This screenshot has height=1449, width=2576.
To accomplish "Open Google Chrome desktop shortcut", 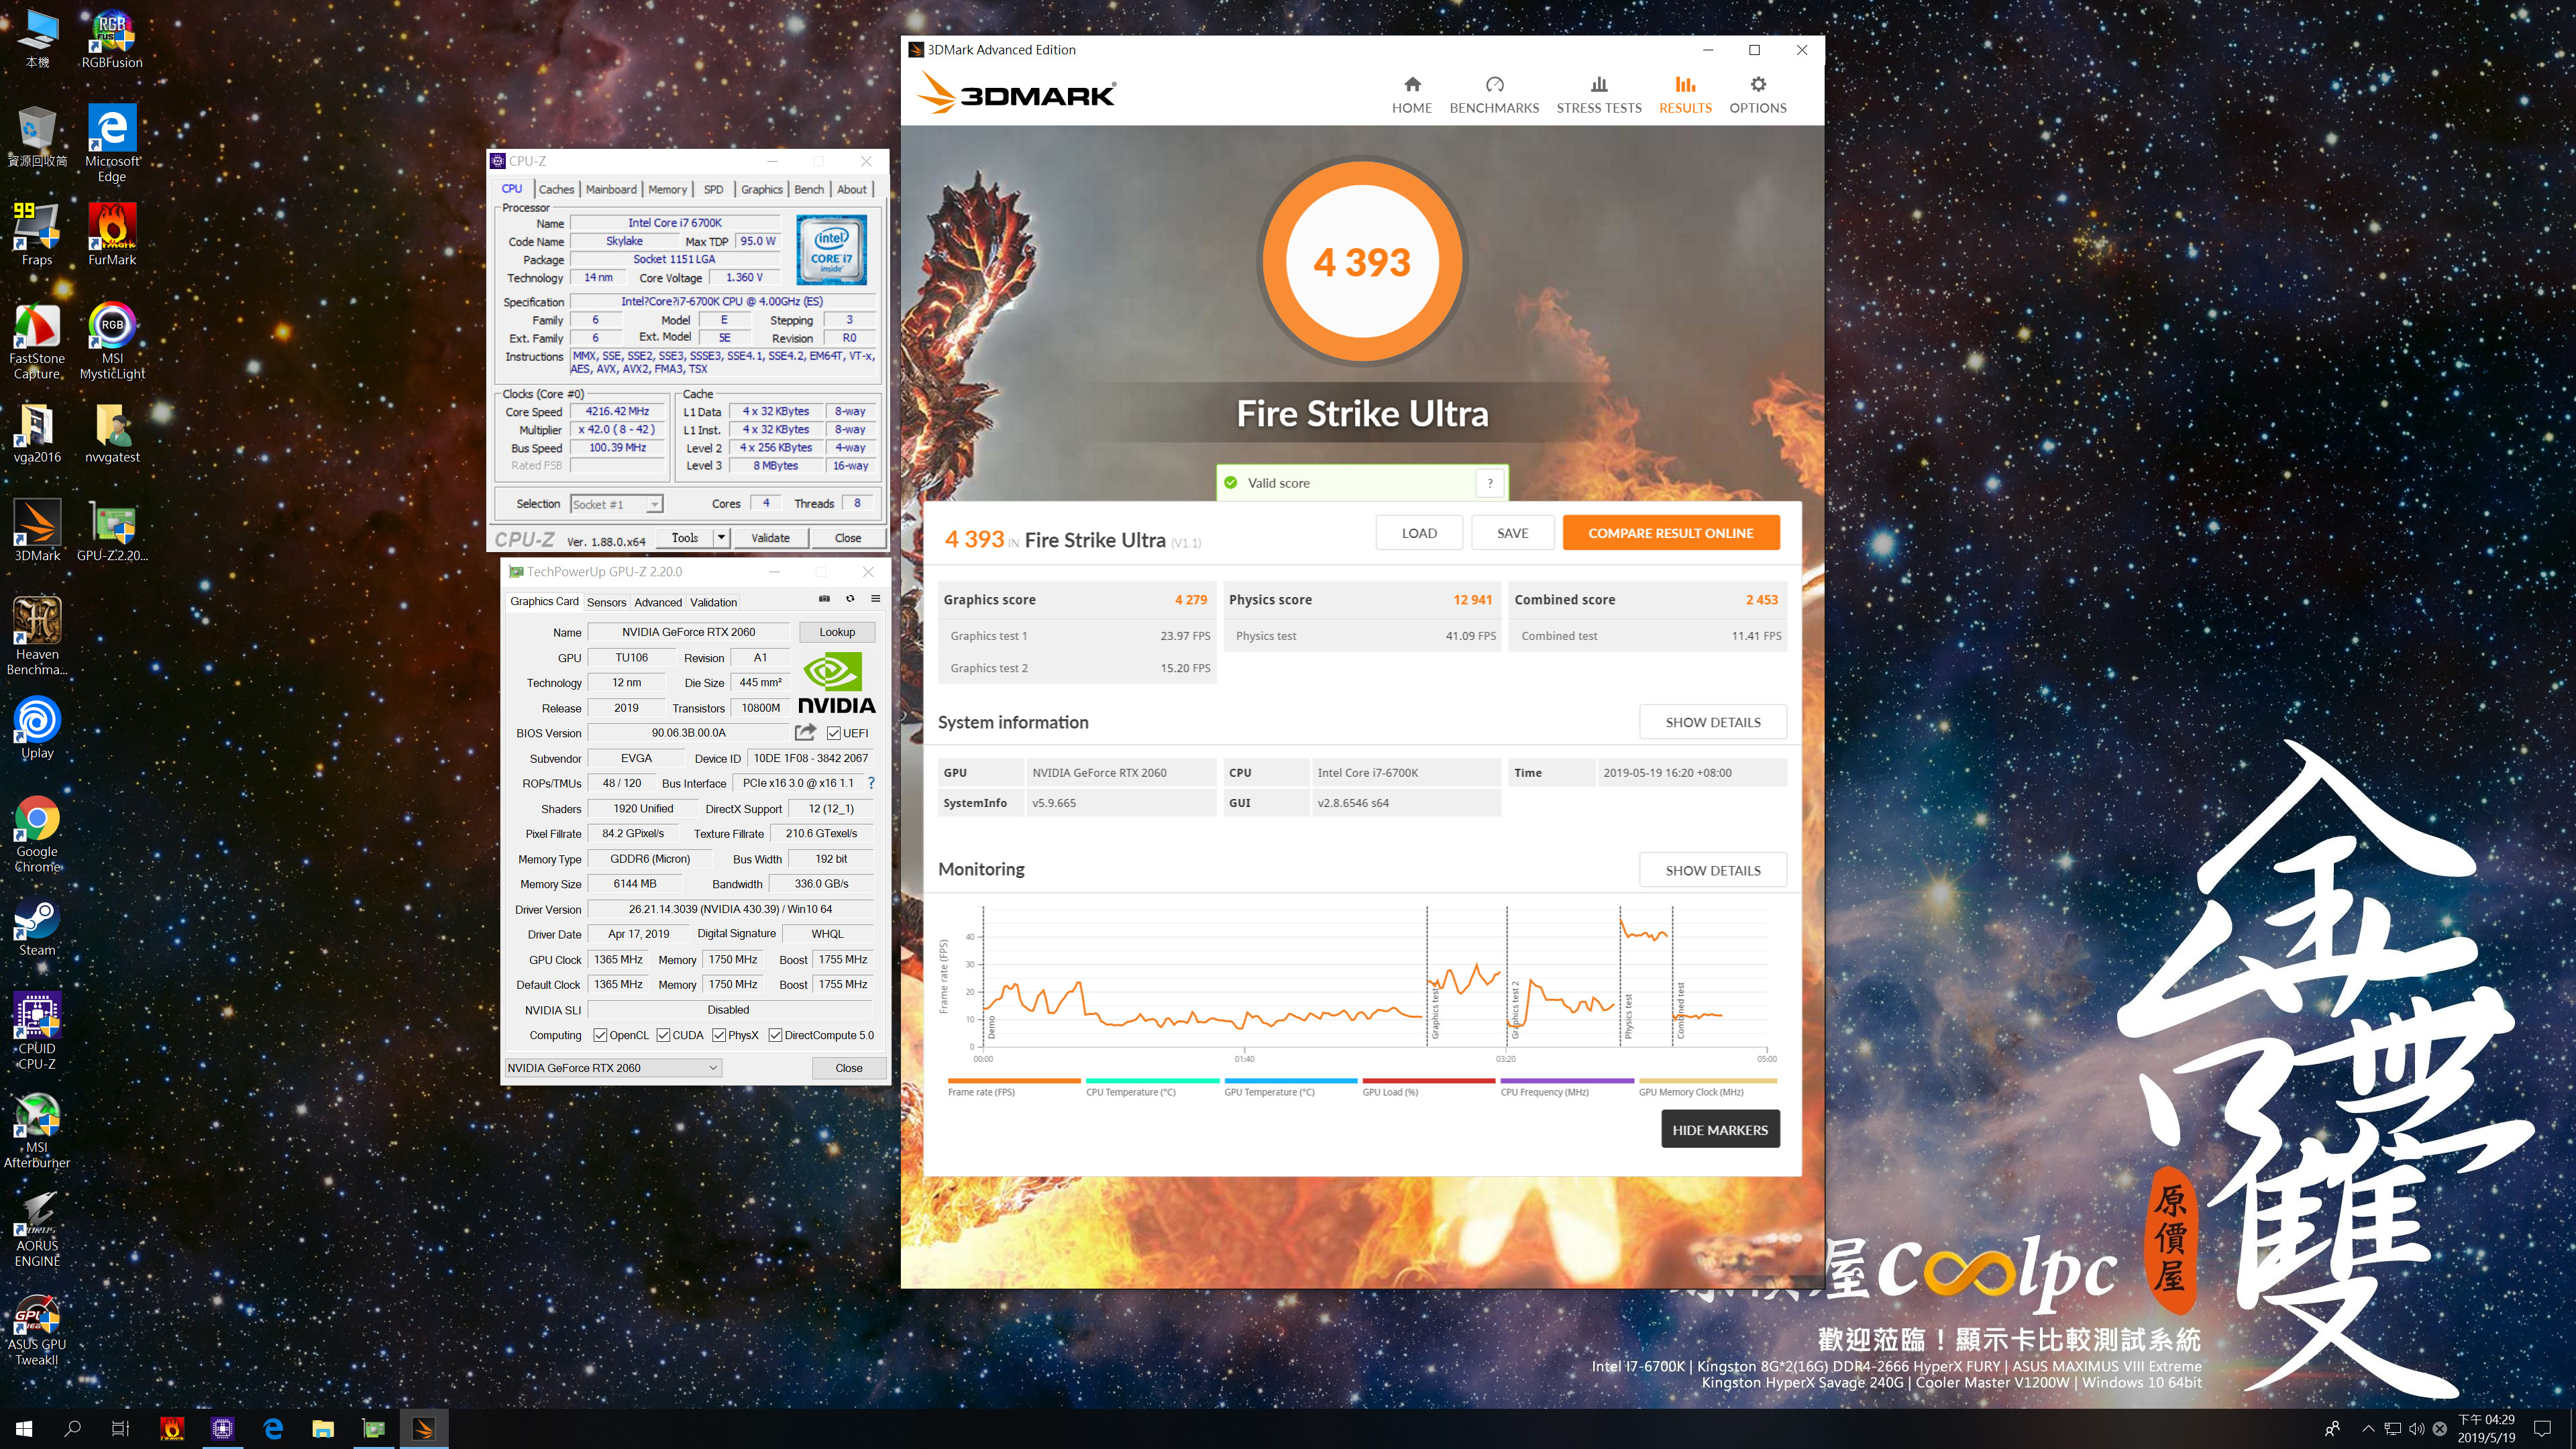I will (37, 834).
